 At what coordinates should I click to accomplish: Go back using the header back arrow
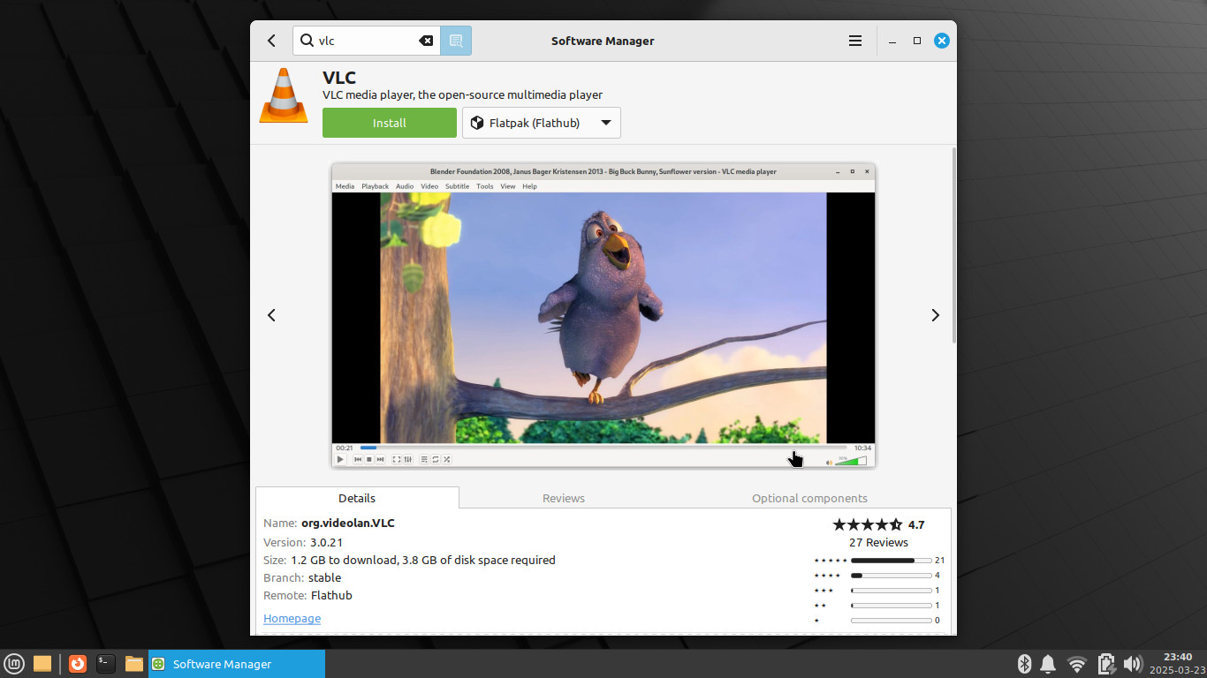tap(271, 41)
